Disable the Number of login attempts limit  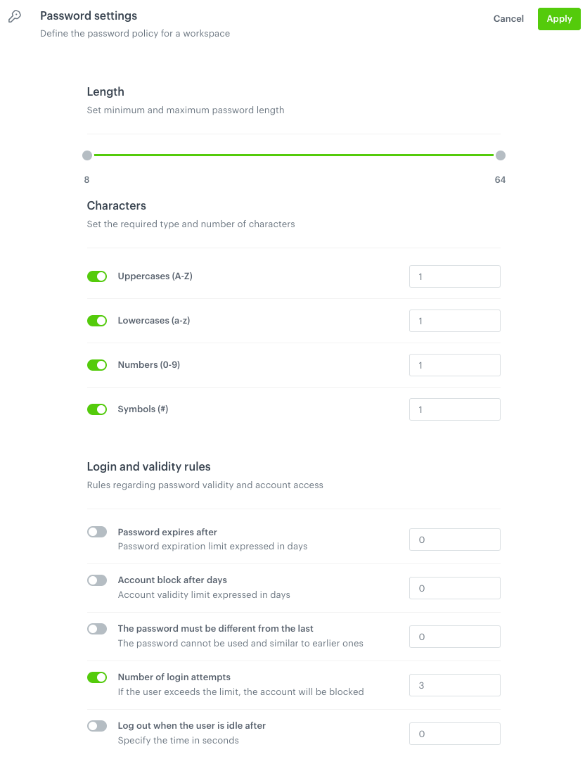tap(97, 677)
